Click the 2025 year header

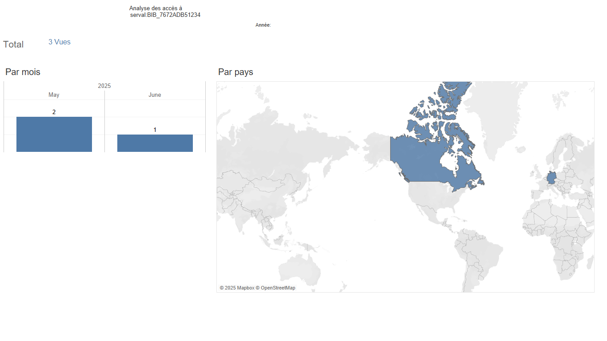104,86
